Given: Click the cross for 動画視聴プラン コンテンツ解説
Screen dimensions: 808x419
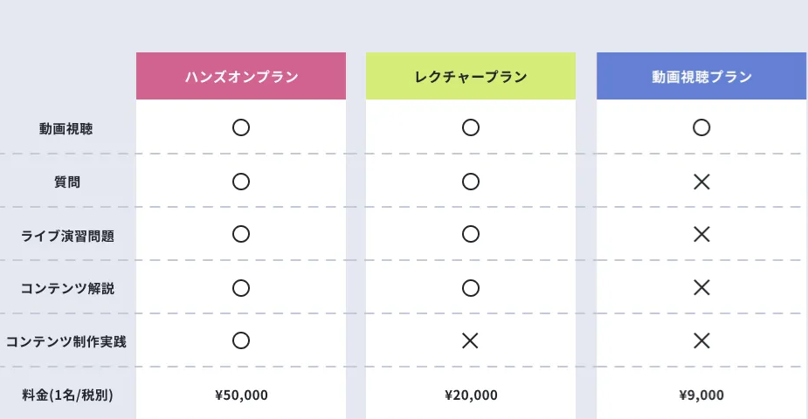Looking at the screenshot, I should pos(701,287).
